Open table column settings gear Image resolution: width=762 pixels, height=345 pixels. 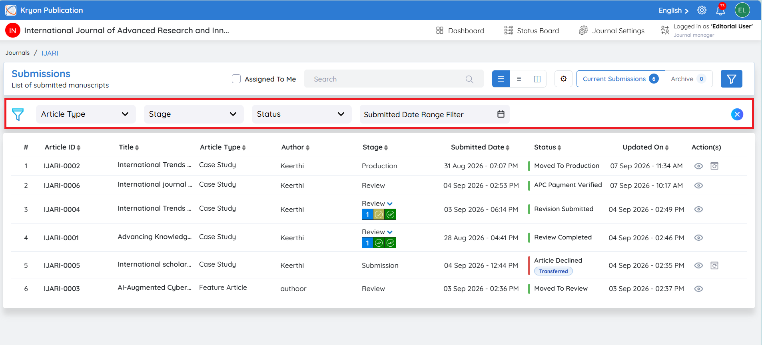coord(563,79)
